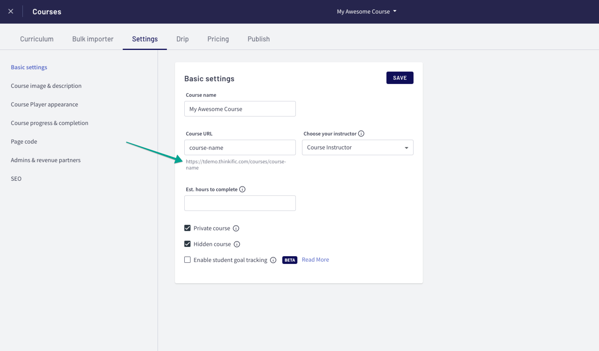
Task: Uncheck the Private course checkbox
Action: 187,228
